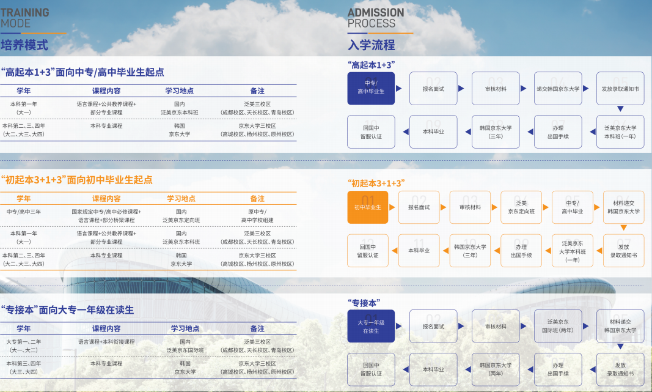Click the '培养模式' title
Viewport: 652px width, 392px height.
24,45
